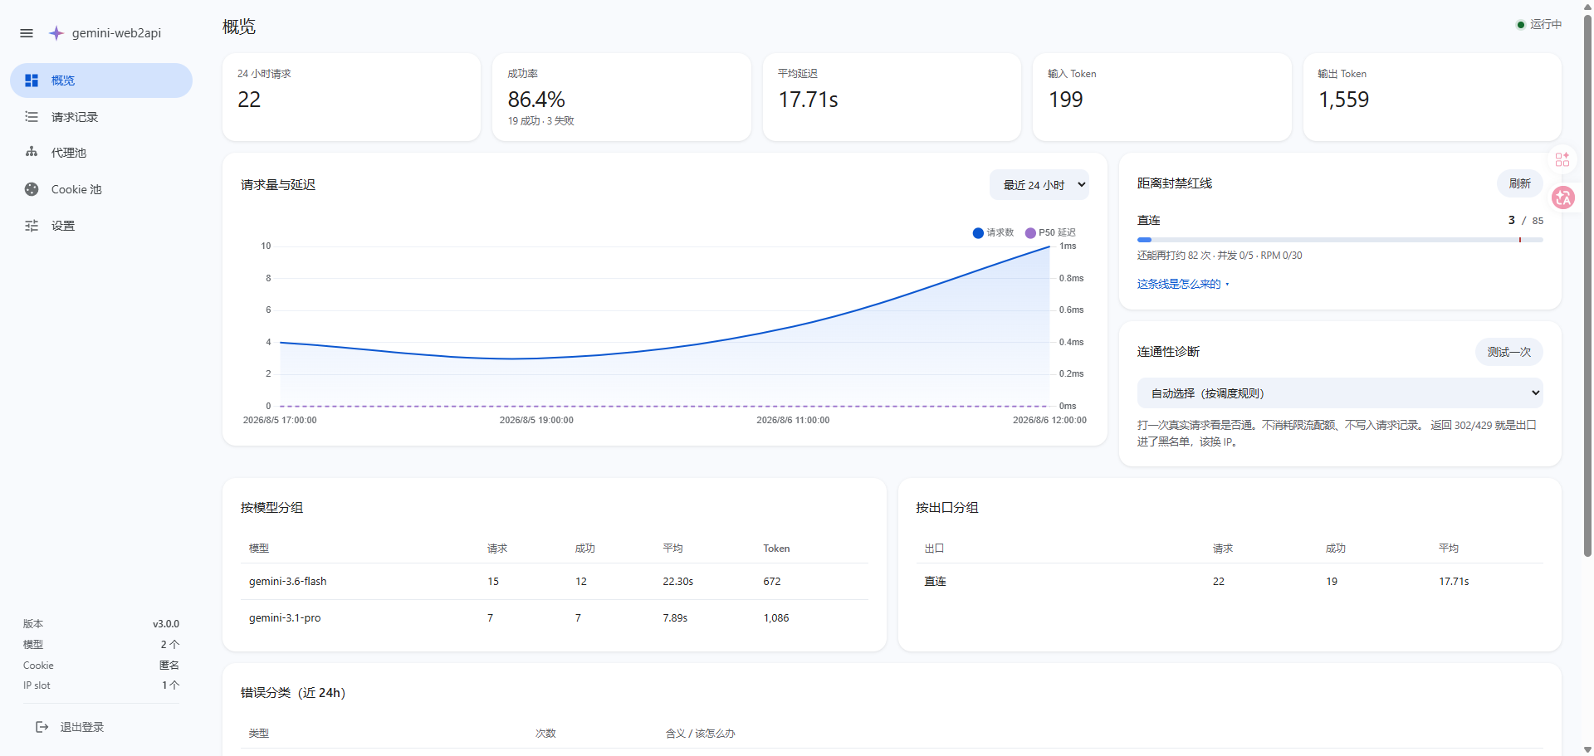
Task: Click the Cookie 池 cookie icon
Action: coord(32,189)
